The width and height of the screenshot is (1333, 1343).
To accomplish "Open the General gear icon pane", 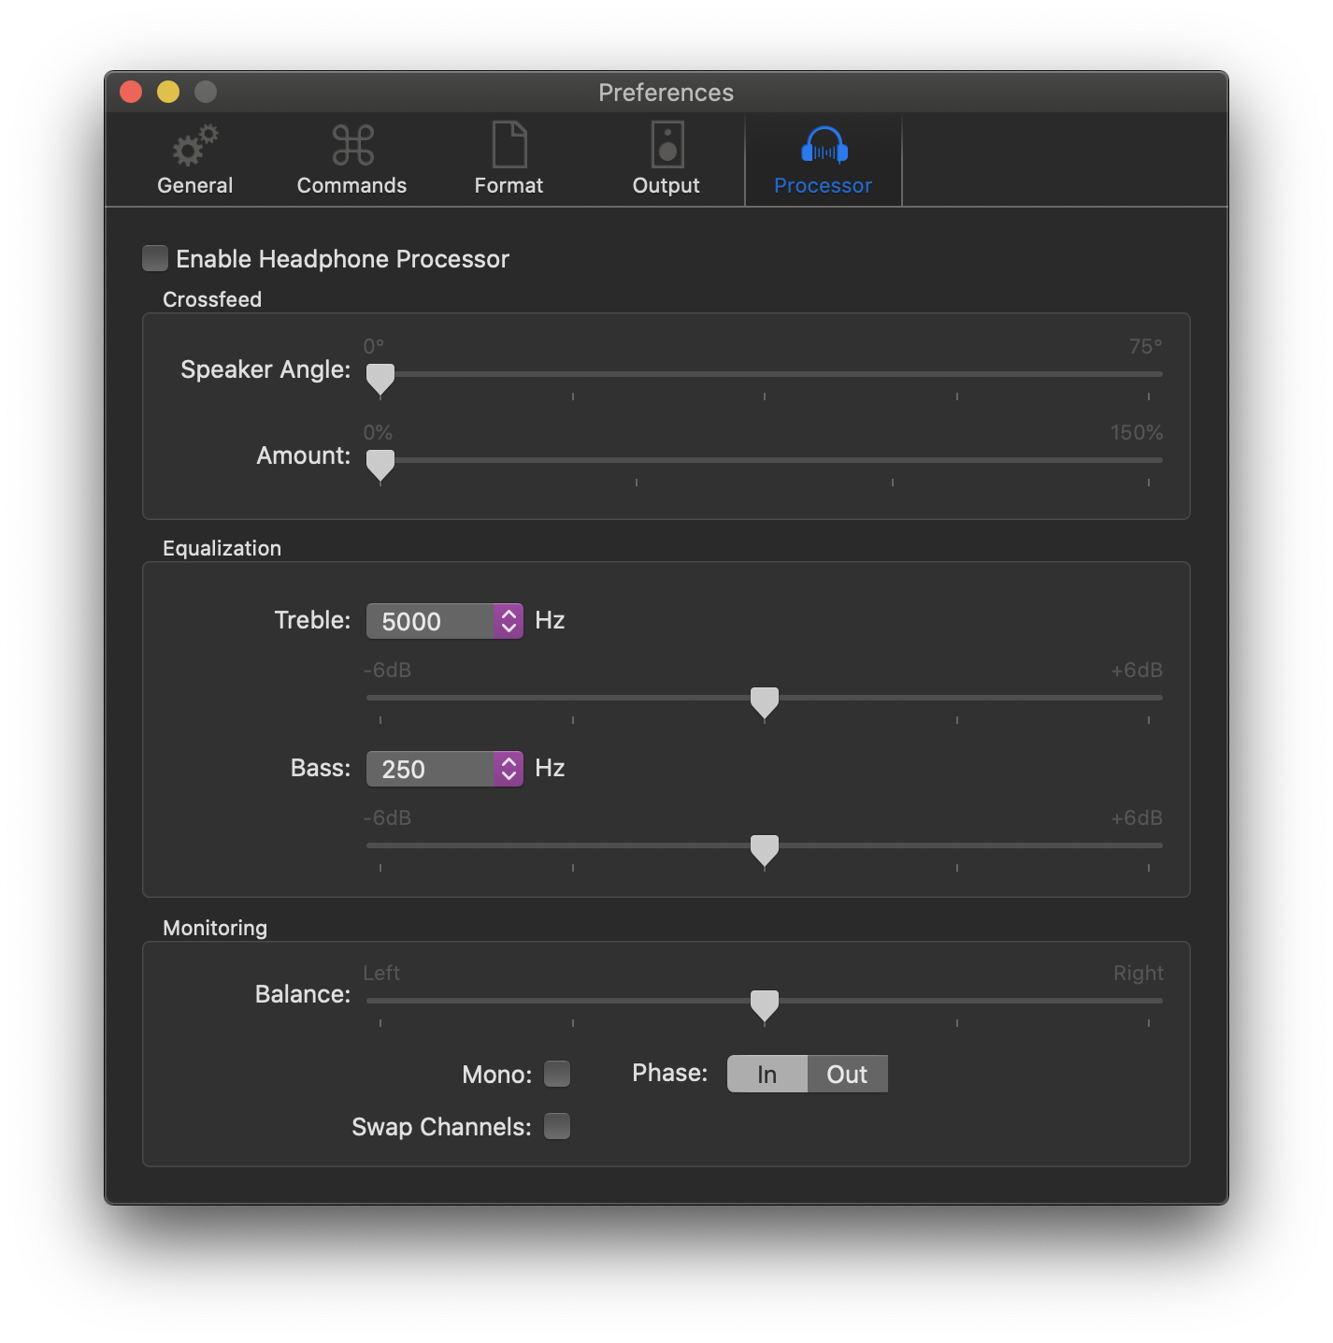I will tap(194, 148).
